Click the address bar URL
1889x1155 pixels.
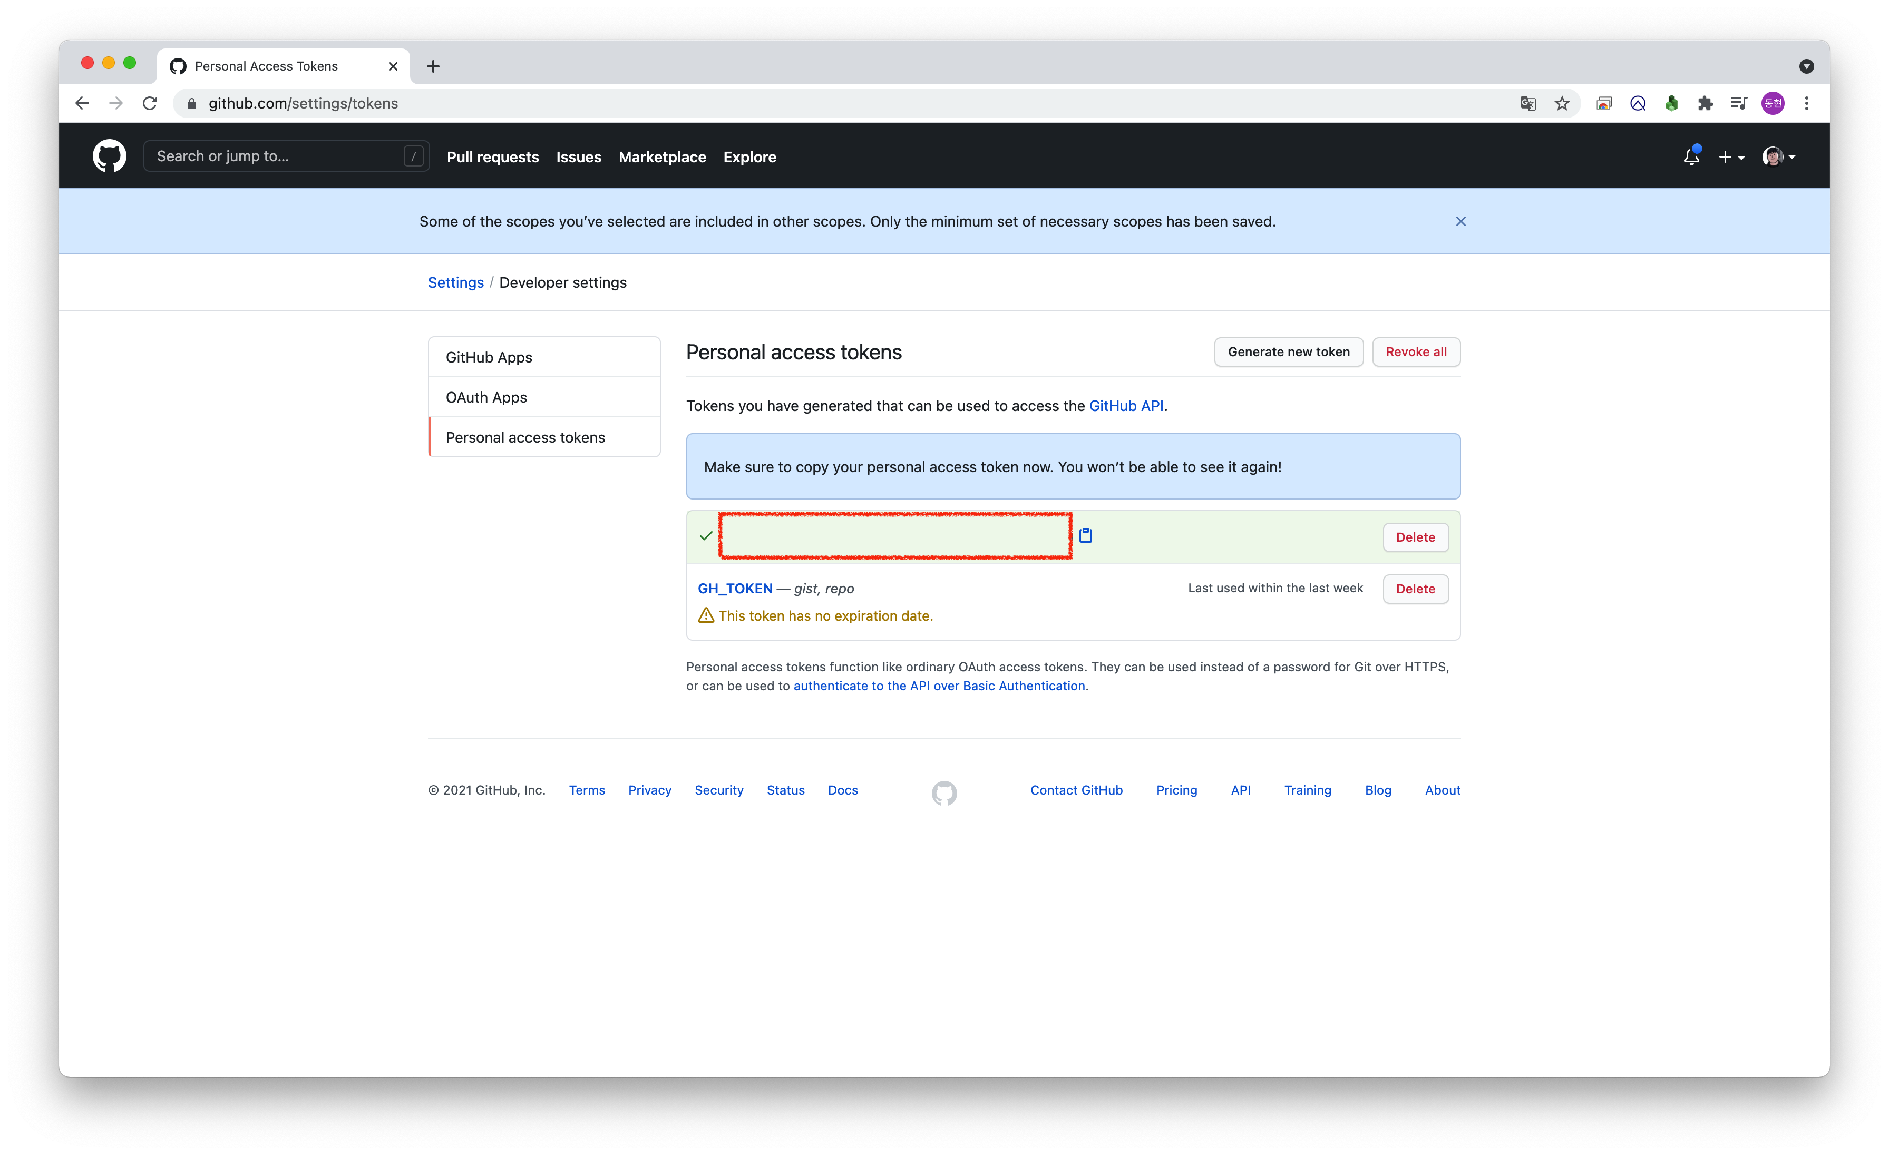[303, 103]
